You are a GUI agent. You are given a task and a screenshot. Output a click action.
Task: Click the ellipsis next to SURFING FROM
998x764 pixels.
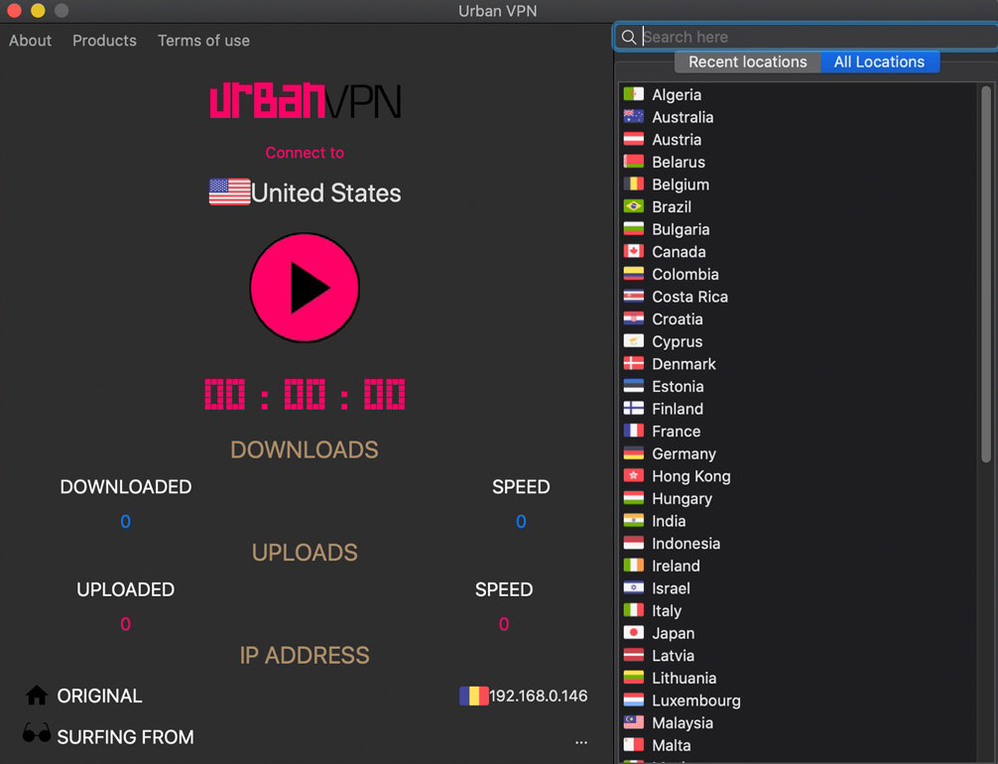(x=581, y=741)
